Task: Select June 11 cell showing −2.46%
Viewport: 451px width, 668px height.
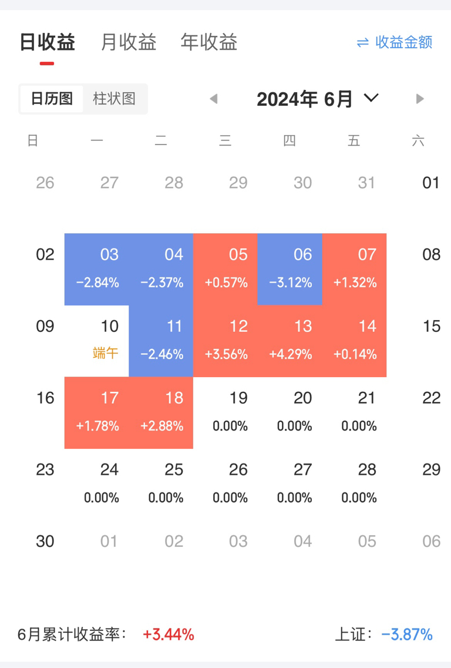Action: click(x=161, y=341)
